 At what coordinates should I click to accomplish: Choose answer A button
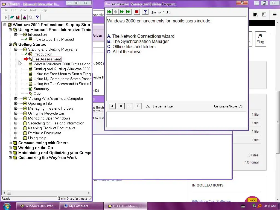[112, 106]
